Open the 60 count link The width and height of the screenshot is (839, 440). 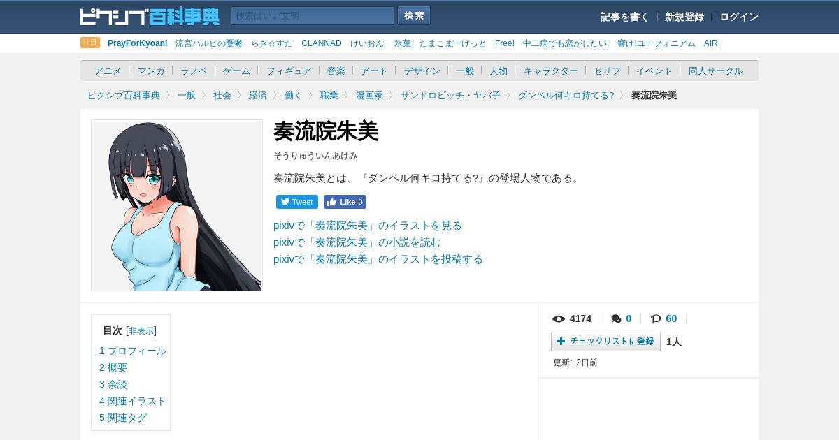pyautogui.click(x=671, y=318)
